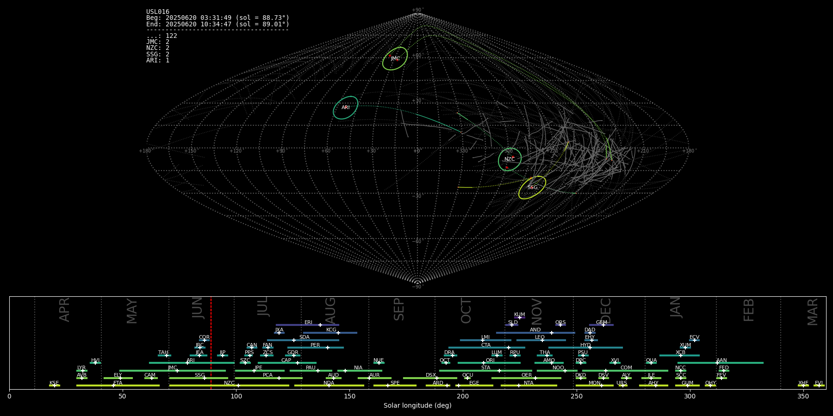This screenshot has width=833, height=416.
Task: Click the 'End: 20250620 10:34:47' line
Action: pyautogui.click(x=218, y=24)
